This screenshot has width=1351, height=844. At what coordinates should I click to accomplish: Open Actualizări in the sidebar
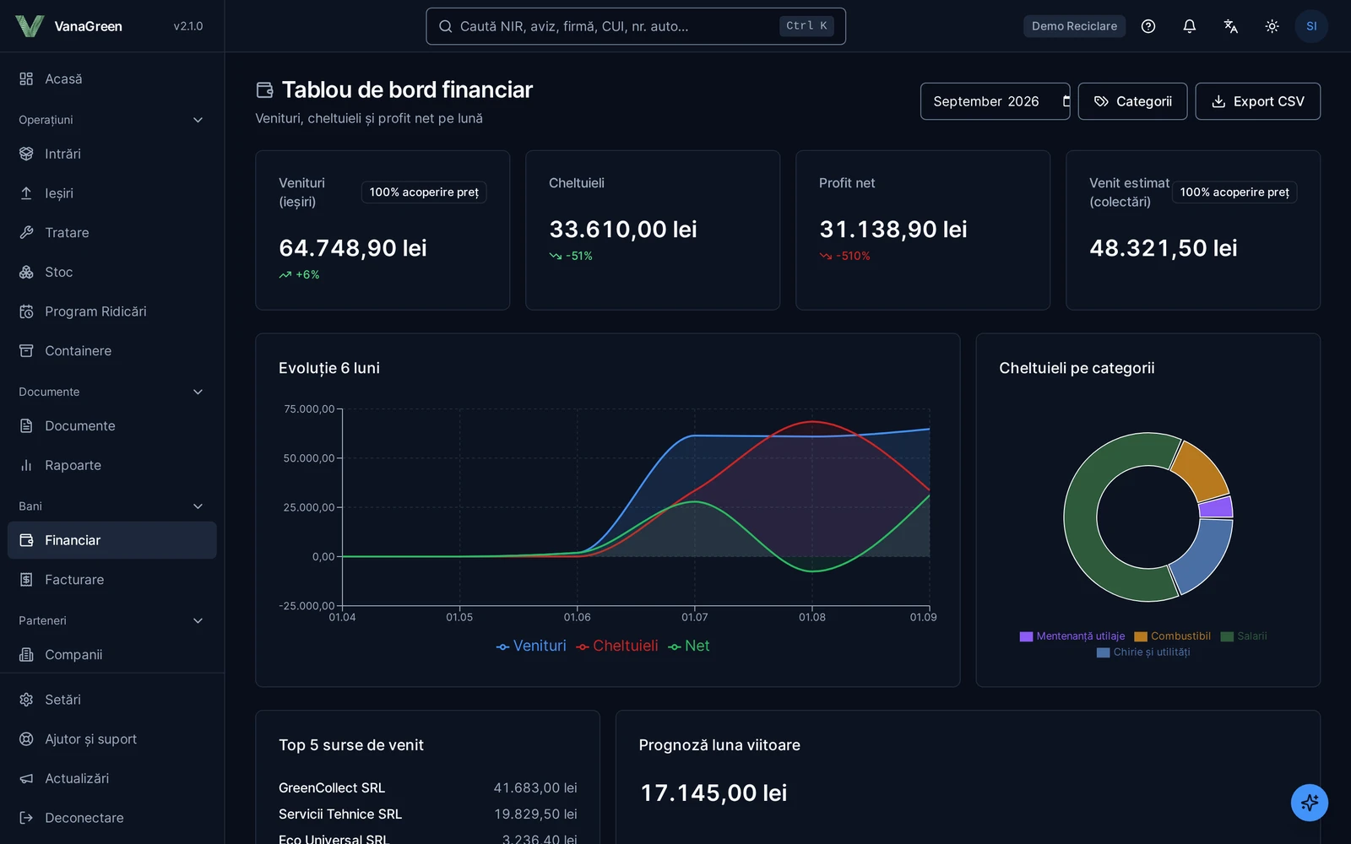[112, 778]
